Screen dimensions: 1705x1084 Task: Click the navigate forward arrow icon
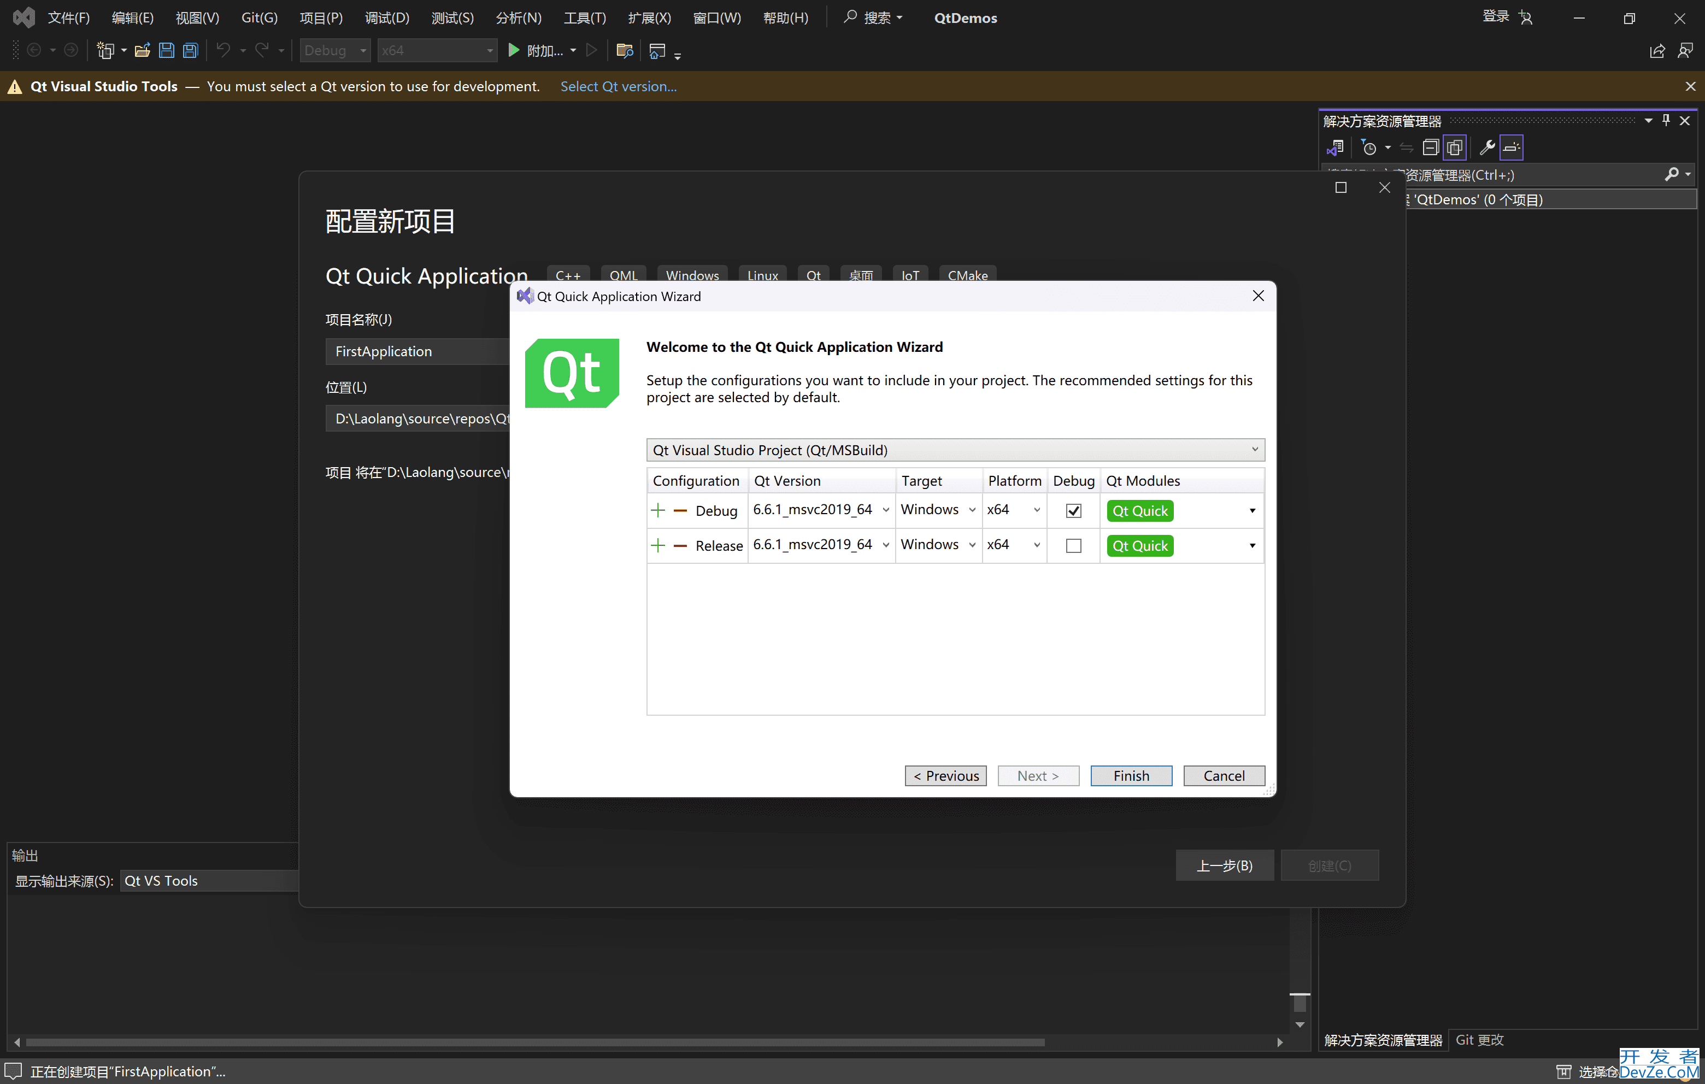tap(71, 50)
